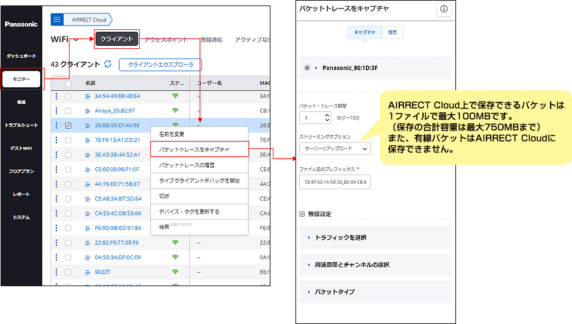Check the box for 3A:94:49:8B:48:E4
Screen dimensions: 572x324
(68, 96)
